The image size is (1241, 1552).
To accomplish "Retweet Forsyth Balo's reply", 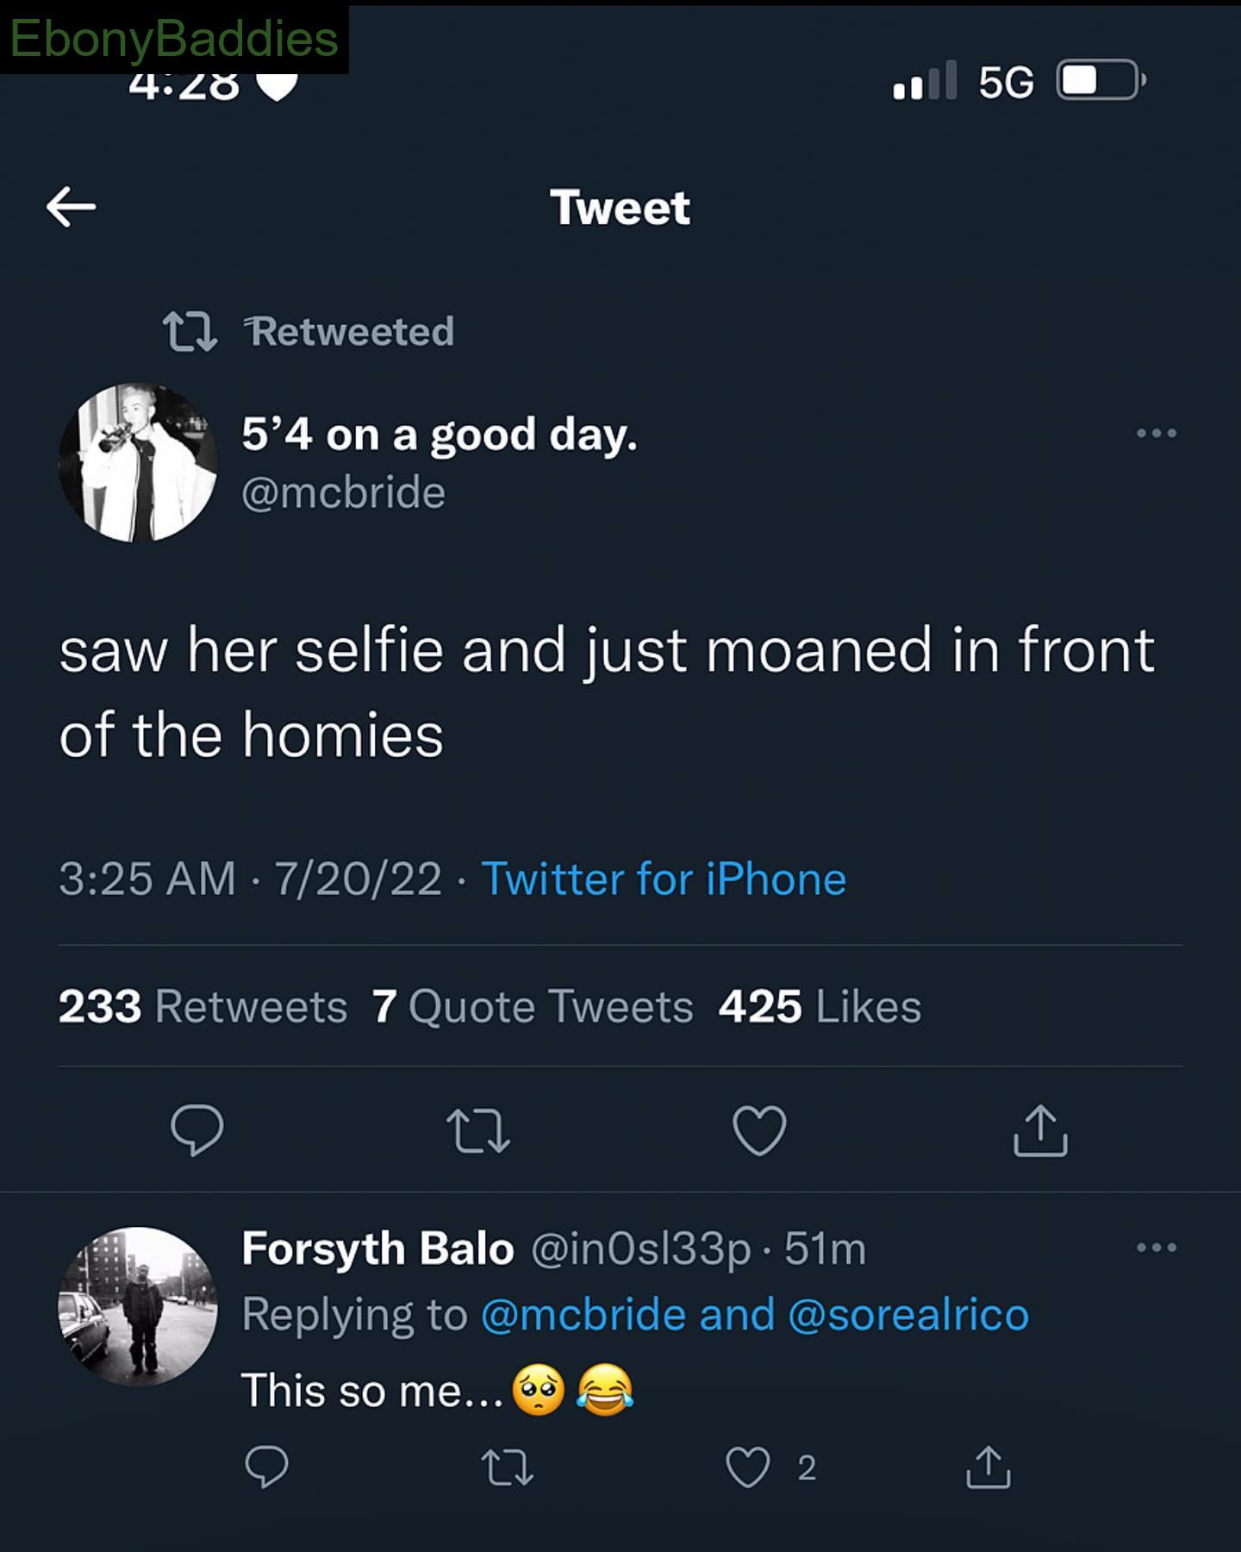I will (x=507, y=1468).
